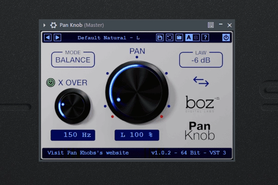The width and height of the screenshot is (278, 185).
Task: Click the boz Digital Labs logo
Action: tap(202, 104)
